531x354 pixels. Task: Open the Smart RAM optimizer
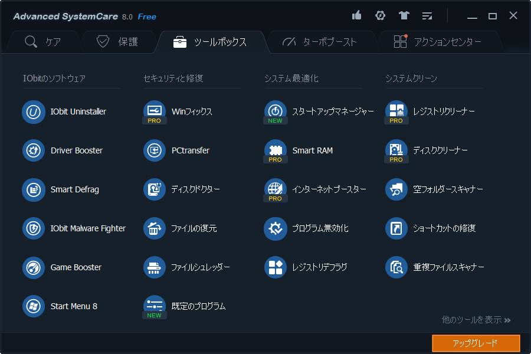(309, 150)
